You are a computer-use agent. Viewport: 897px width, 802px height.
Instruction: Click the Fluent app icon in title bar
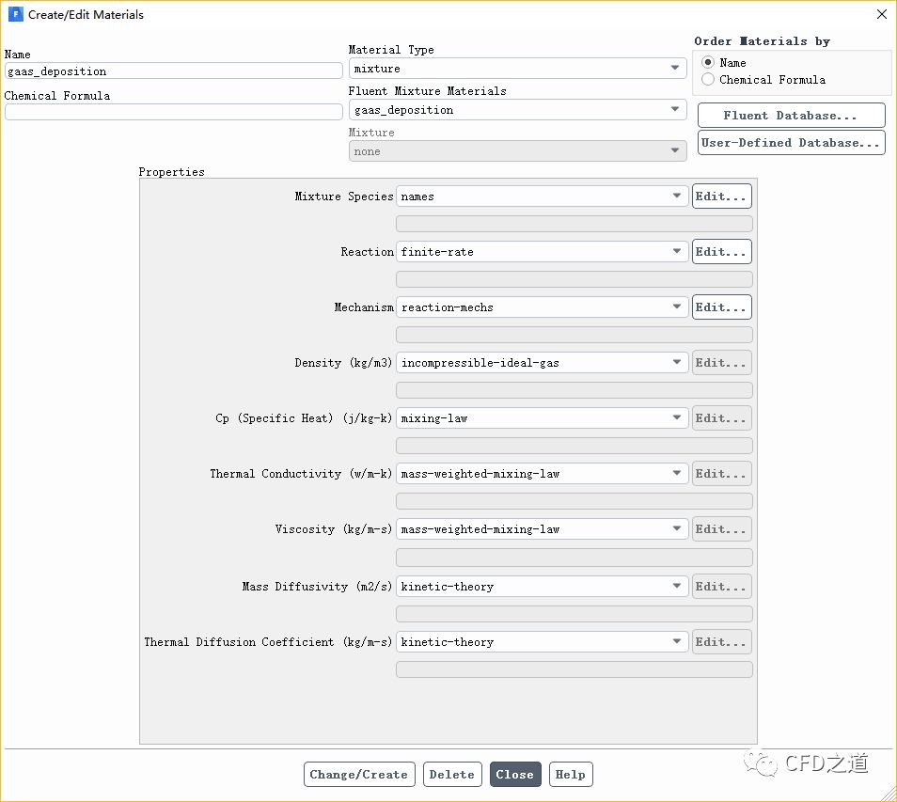point(15,15)
